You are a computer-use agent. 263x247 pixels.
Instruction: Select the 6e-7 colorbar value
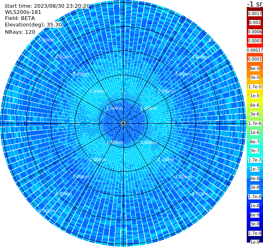[x=255, y=142]
